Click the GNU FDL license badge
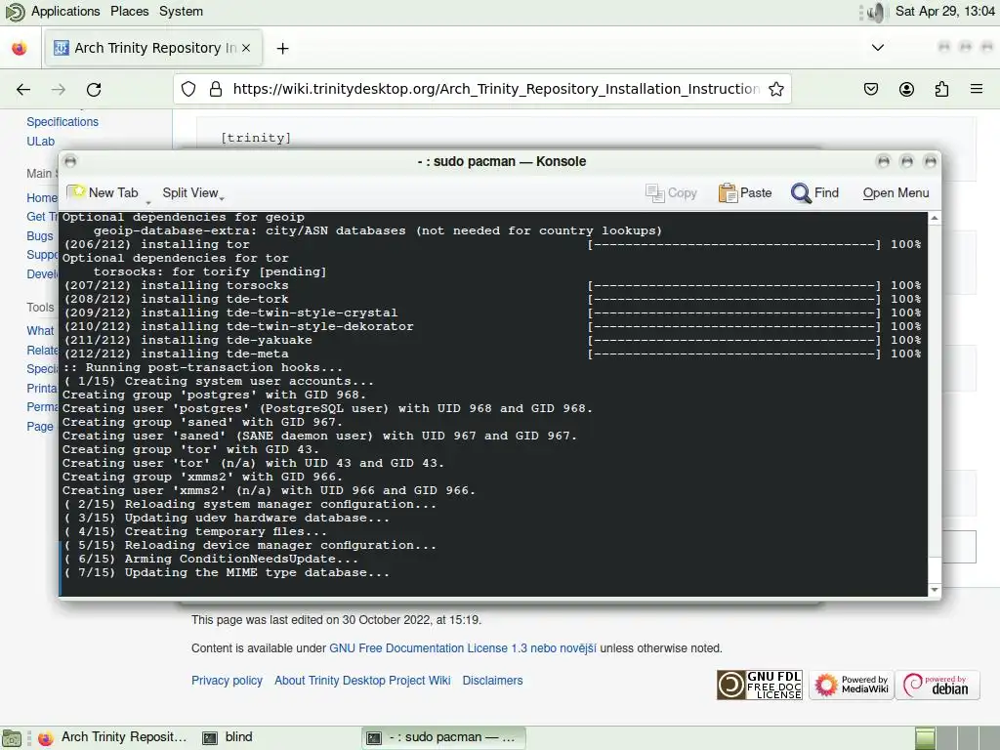Viewport: 1000px width, 750px height. click(760, 685)
